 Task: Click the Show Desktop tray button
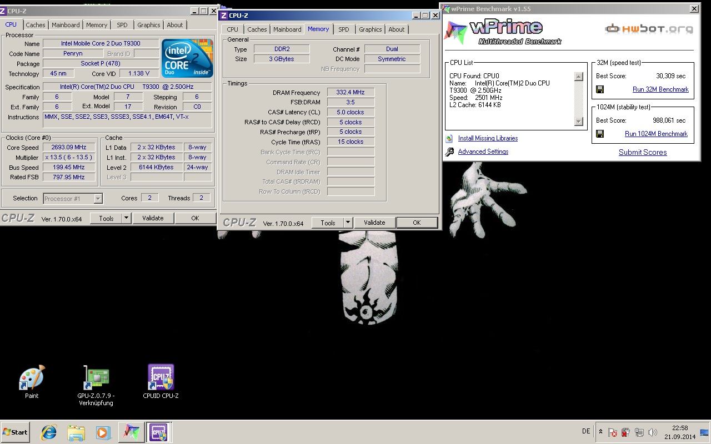pos(704,432)
